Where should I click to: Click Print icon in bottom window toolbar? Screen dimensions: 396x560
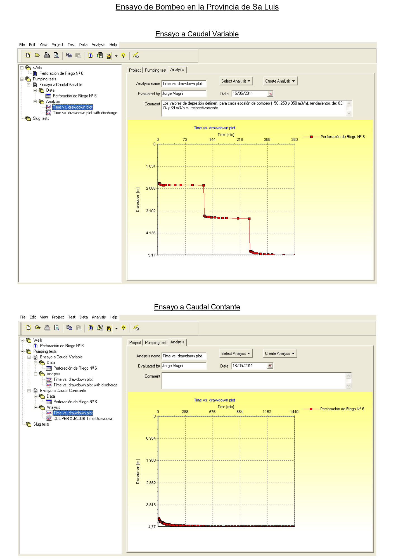47,328
